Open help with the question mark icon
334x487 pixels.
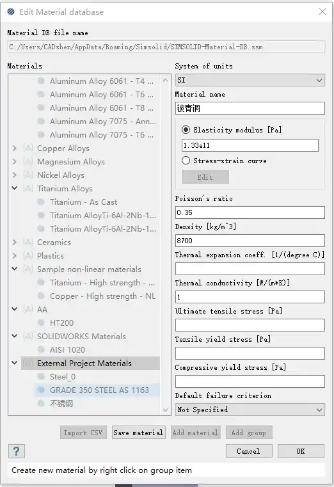(16, 451)
